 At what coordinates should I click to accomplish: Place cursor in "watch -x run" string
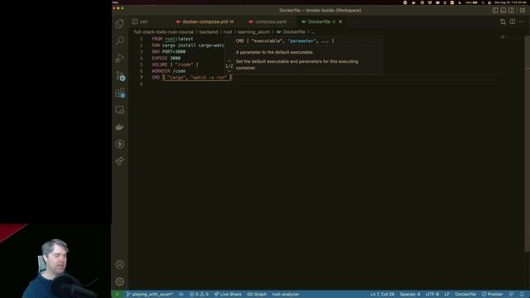[x=209, y=77]
